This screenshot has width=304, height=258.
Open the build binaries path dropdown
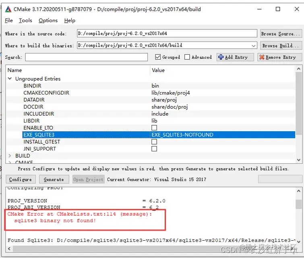pyautogui.click(x=253, y=46)
